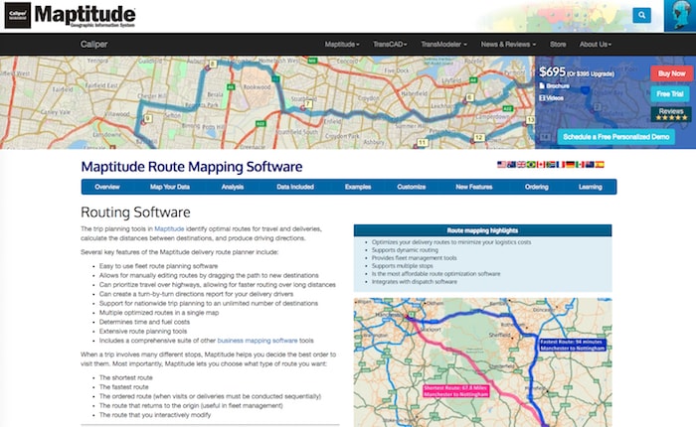696x427 pixels.
Task: Click the Shortest Route 67.8 Miles map label
Action: pyautogui.click(x=455, y=391)
